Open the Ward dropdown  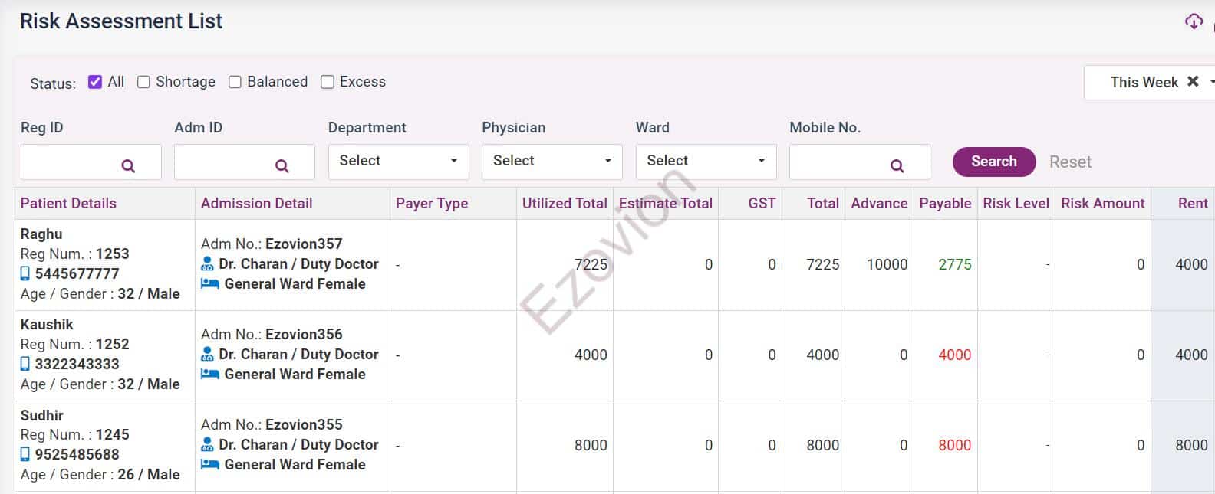pyautogui.click(x=706, y=161)
